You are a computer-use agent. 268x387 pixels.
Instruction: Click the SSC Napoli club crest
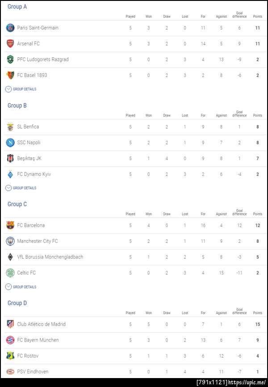[x=10, y=143]
